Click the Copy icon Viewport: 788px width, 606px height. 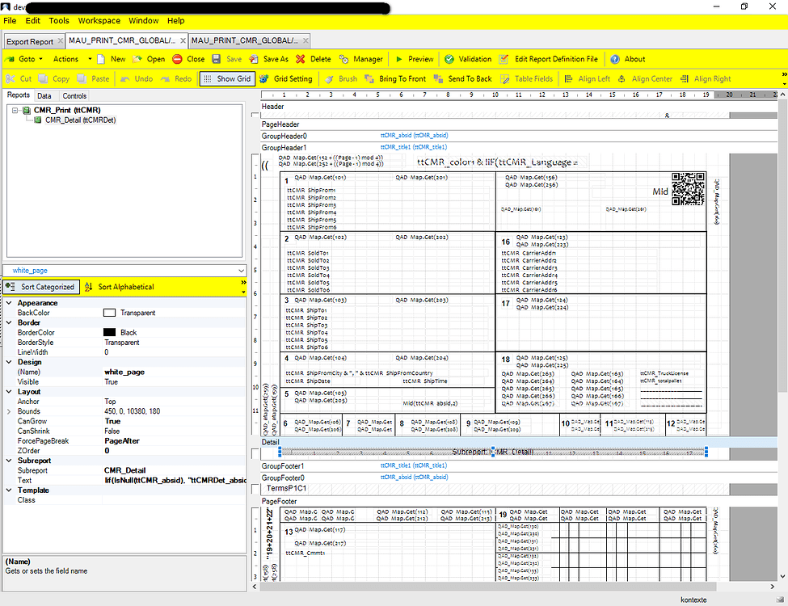[x=44, y=79]
